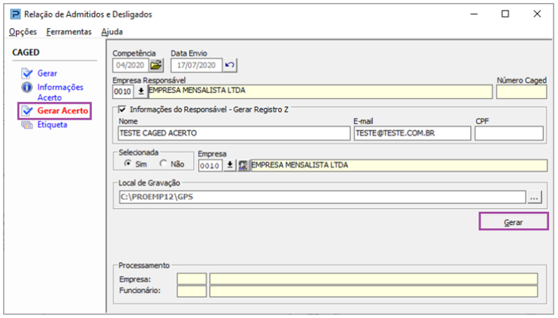Open the Competência folder icon
This screenshot has height=318, width=558.
[156, 65]
